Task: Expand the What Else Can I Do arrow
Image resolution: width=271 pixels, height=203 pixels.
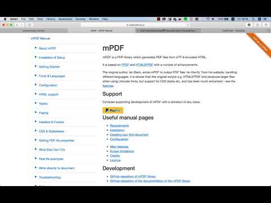Action: 36,149
